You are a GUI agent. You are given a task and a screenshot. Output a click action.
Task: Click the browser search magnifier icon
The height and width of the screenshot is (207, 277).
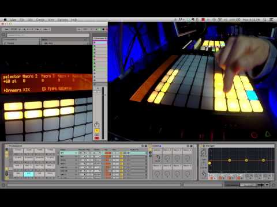coord(3,35)
